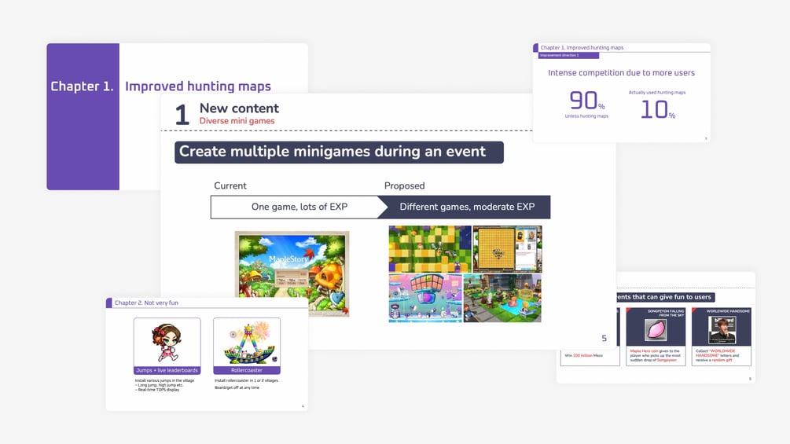This screenshot has height=444, width=790.
Task: Click 'Actually used hunting maps' caption
Action: (657, 93)
